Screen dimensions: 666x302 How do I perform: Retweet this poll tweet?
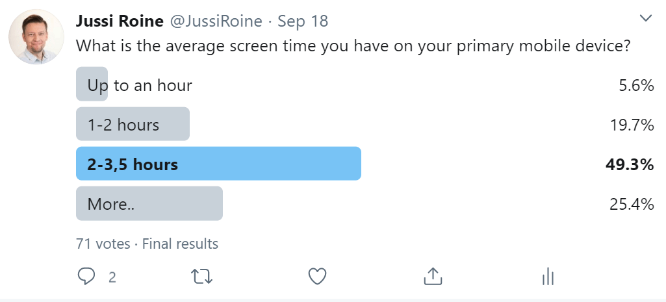pyautogui.click(x=202, y=277)
